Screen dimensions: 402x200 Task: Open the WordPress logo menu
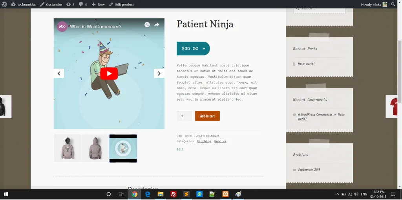(4, 4)
